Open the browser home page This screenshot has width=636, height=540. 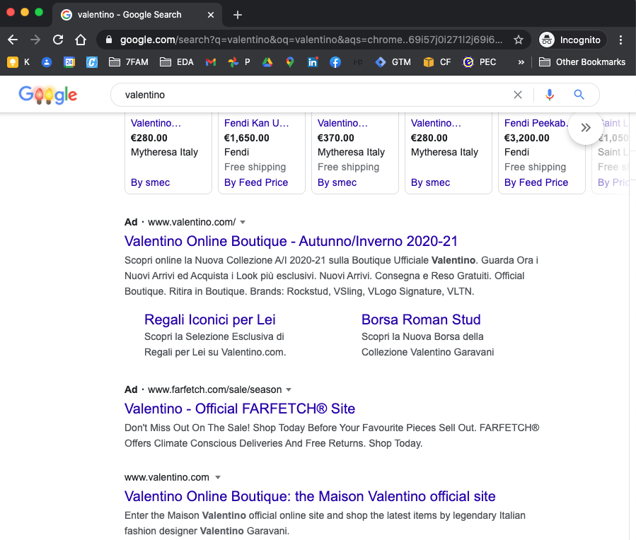point(81,40)
